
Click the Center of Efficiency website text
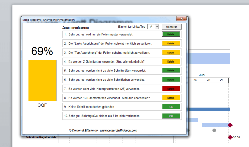coord(103,130)
